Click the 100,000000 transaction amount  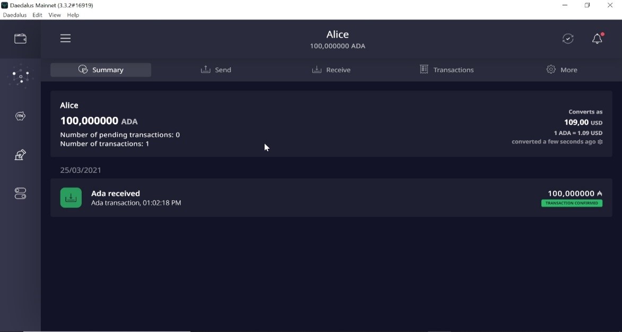575,193
